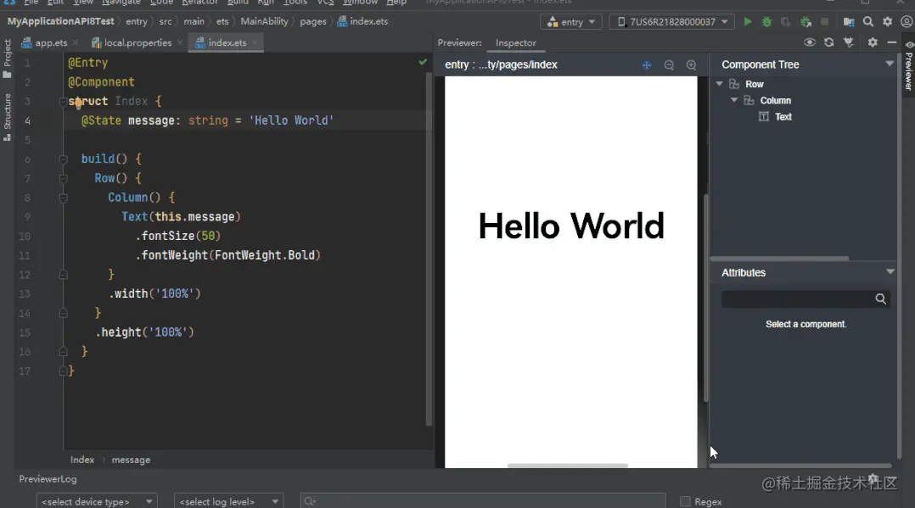Toggle the eye icon in the Previewer toolbar
This screenshot has height=508, width=915.
click(x=809, y=42)
